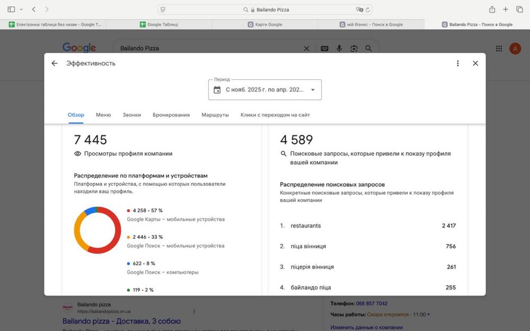The width and height of the screenshot is (530, 331).
Task: Switch to Електронна таблиця без назви tab
Action: pos(53,24)
